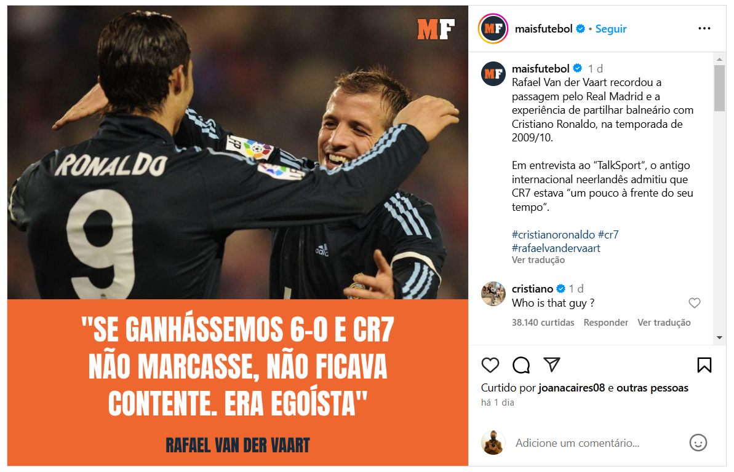Open the #cr7 hashtag
Viewport: 734px width, 472px height.
pos(608,234)
